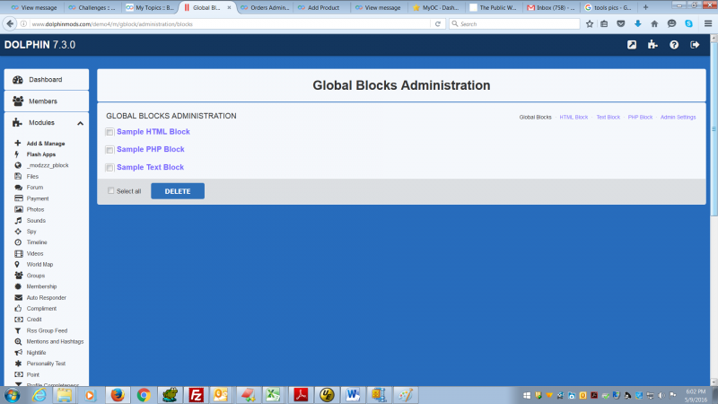The height and width of the screenshot is (404, 718).
Task: Switch to the Text Block submenu
Action: 609,118
